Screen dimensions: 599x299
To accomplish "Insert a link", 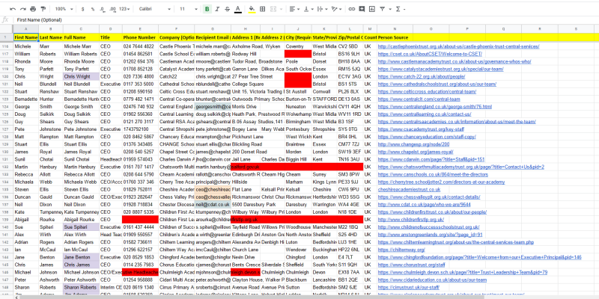I will point(352,9).
